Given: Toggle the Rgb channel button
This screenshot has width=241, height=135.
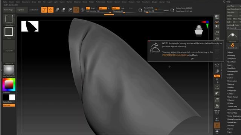Looking at the screenshot, I should pos(103,8).
